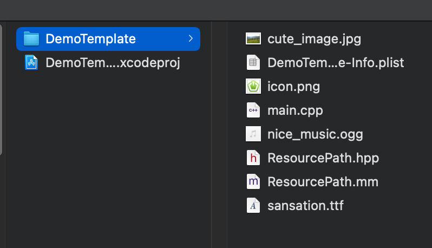Click the Xcode project file icon
The image size is (432, 248).
pos(32,63)
